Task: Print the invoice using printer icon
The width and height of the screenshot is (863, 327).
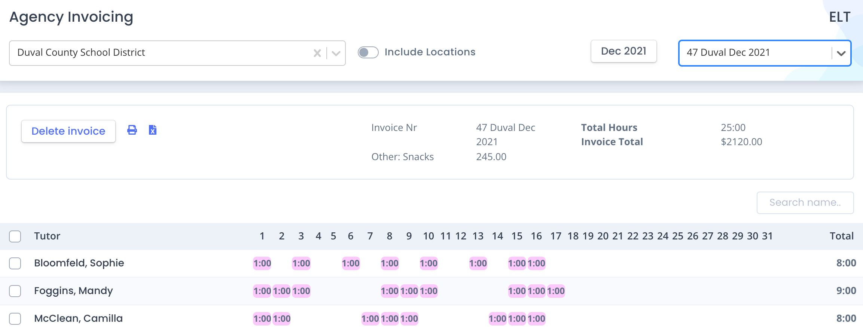Action: tap(132, 130)
